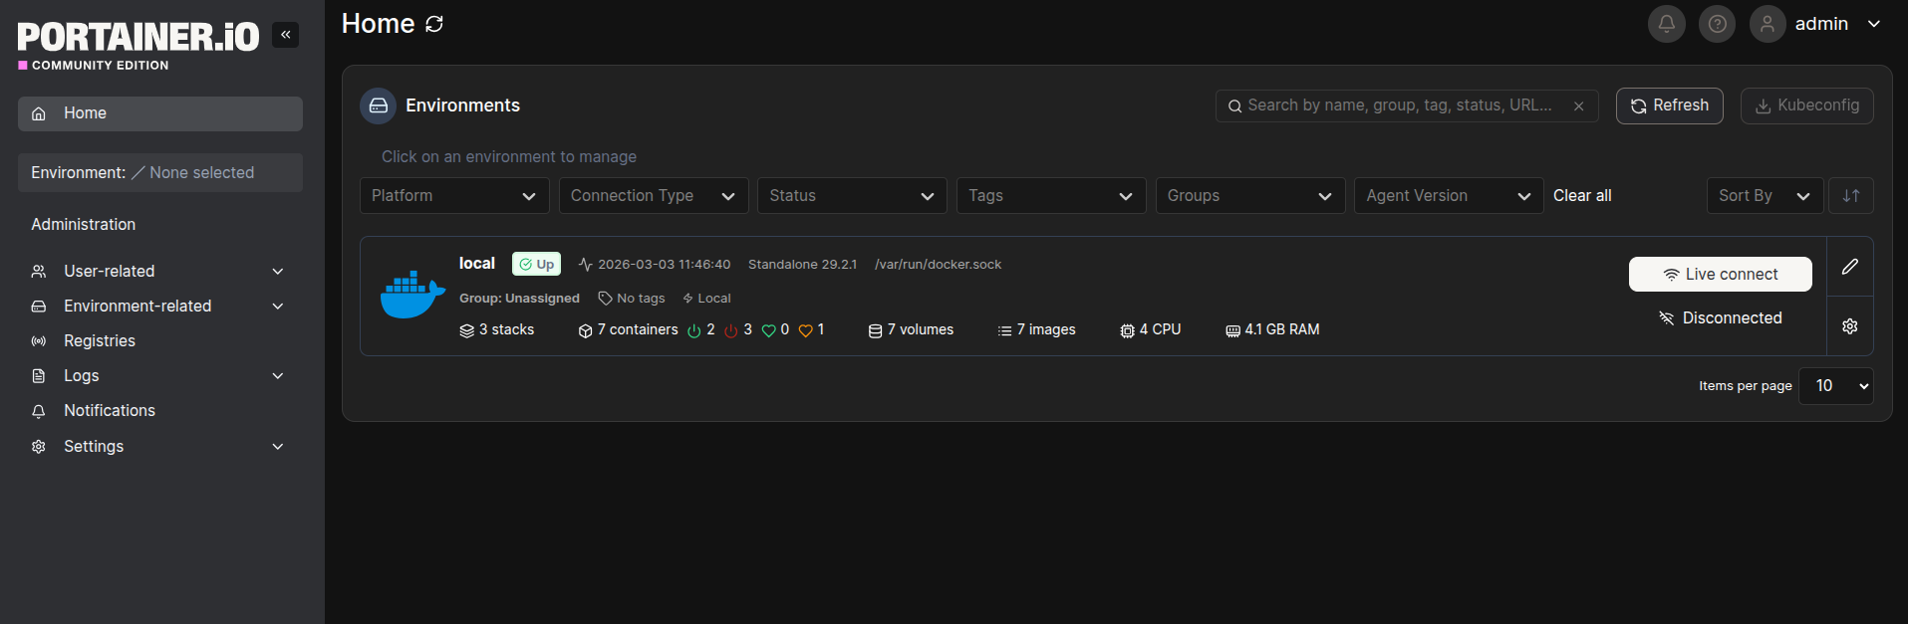This screenshot has height=624, width=1908.
Task: Click the CPU chip icon
Action: point(1127,330)
